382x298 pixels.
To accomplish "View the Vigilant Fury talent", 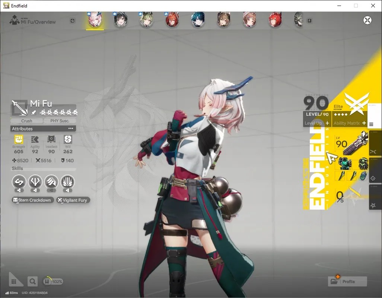I will click(x=73, y=200).
